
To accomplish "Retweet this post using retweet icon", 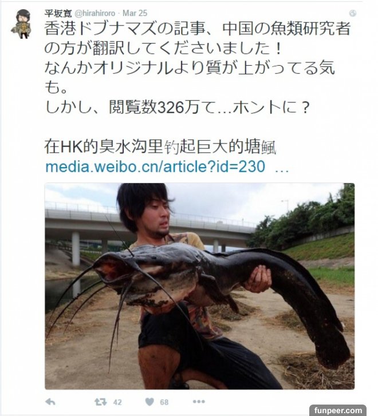I will pyautogui.click(x=101, y=402).
